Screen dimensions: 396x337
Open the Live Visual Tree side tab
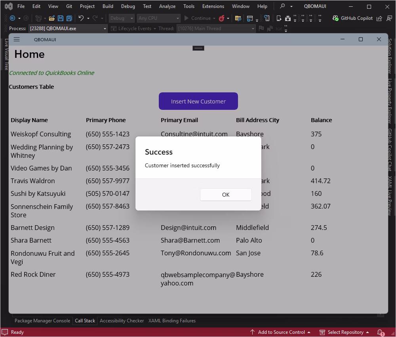[6, 54]
